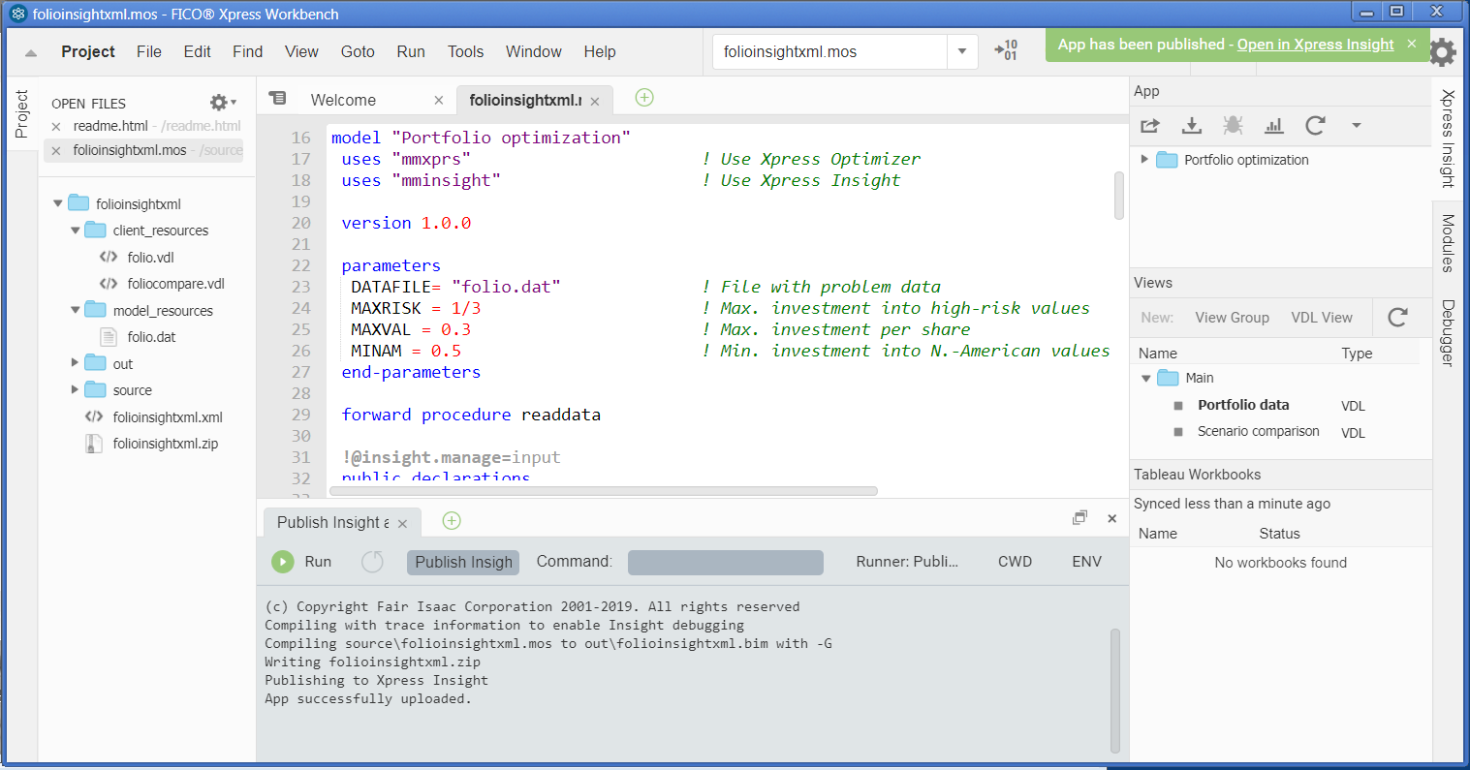This screenshot has width=1470, height=770.
Task: Refresh the App panel list
Action: pyautogui.click(x=1315, y=125)
